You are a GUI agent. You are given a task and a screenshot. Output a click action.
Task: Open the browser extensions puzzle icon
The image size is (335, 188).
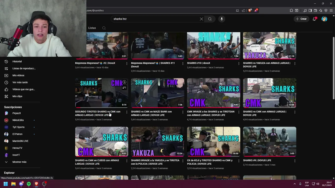click(x=291, y=10)
